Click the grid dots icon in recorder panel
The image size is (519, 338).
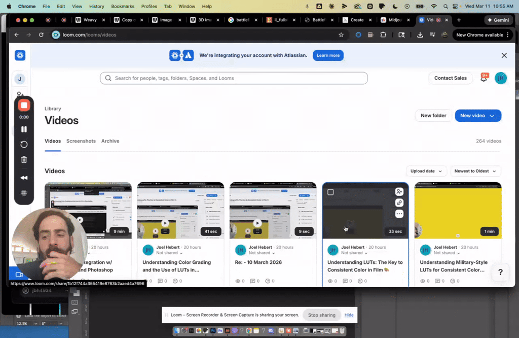(24, 193)
